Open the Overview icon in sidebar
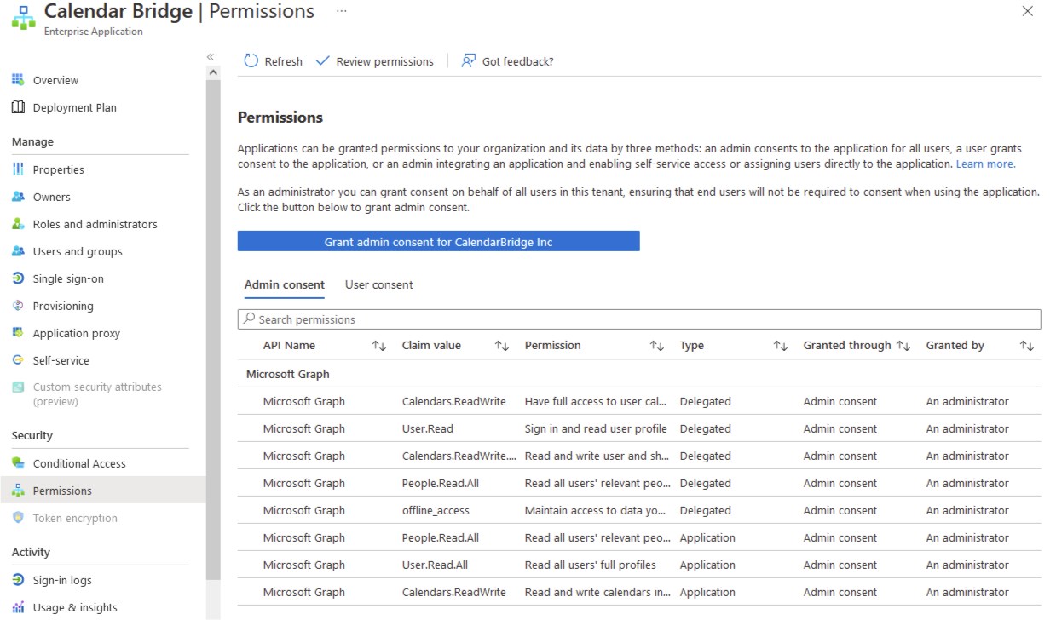Image resolution: width=1056 pixels, height=620 pixels. tap(18, 80)
